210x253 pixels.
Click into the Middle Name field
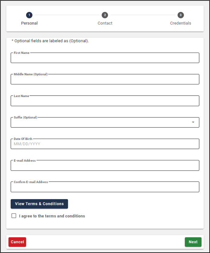pos(105,79)
